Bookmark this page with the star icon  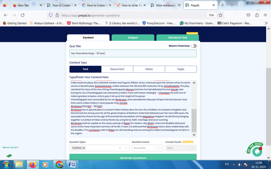pyautogui.click(x=220, y=15)
